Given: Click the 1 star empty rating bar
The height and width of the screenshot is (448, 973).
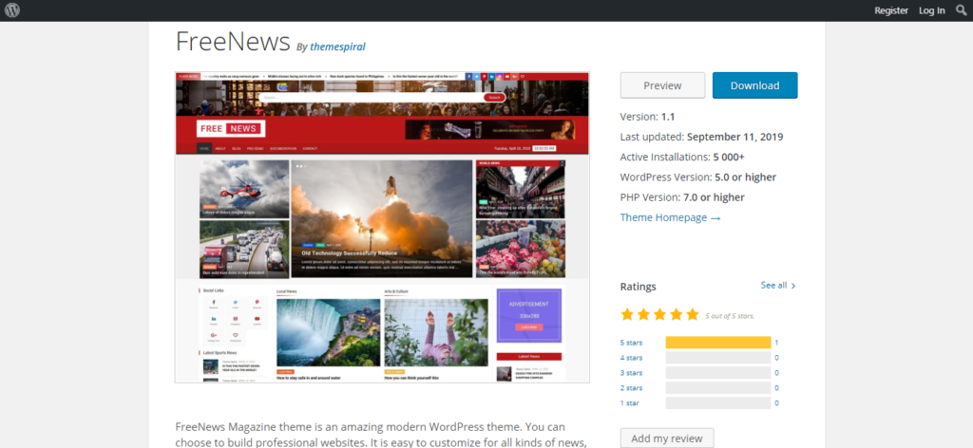Looking at the screenshot, I should coord(718,402).
